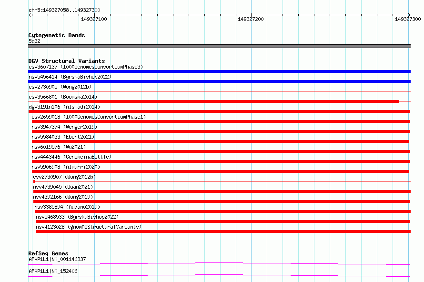Click the chr5:149327058..149327300 region label
The height and width of the screenshot is (282, 424).
tap(64, 10)
